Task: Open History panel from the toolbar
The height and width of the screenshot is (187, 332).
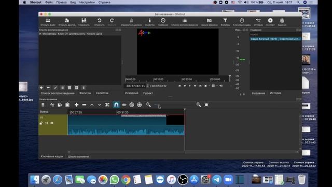Action: tap(258, 21)
